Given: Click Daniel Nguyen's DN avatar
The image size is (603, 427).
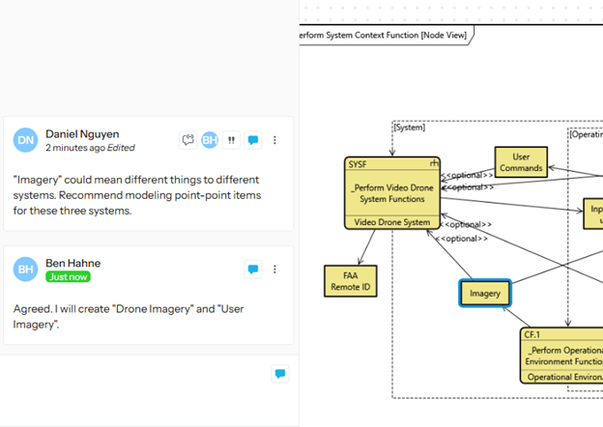Looking at the screenshot, I should pyautogui.click(x=25, y=141).
